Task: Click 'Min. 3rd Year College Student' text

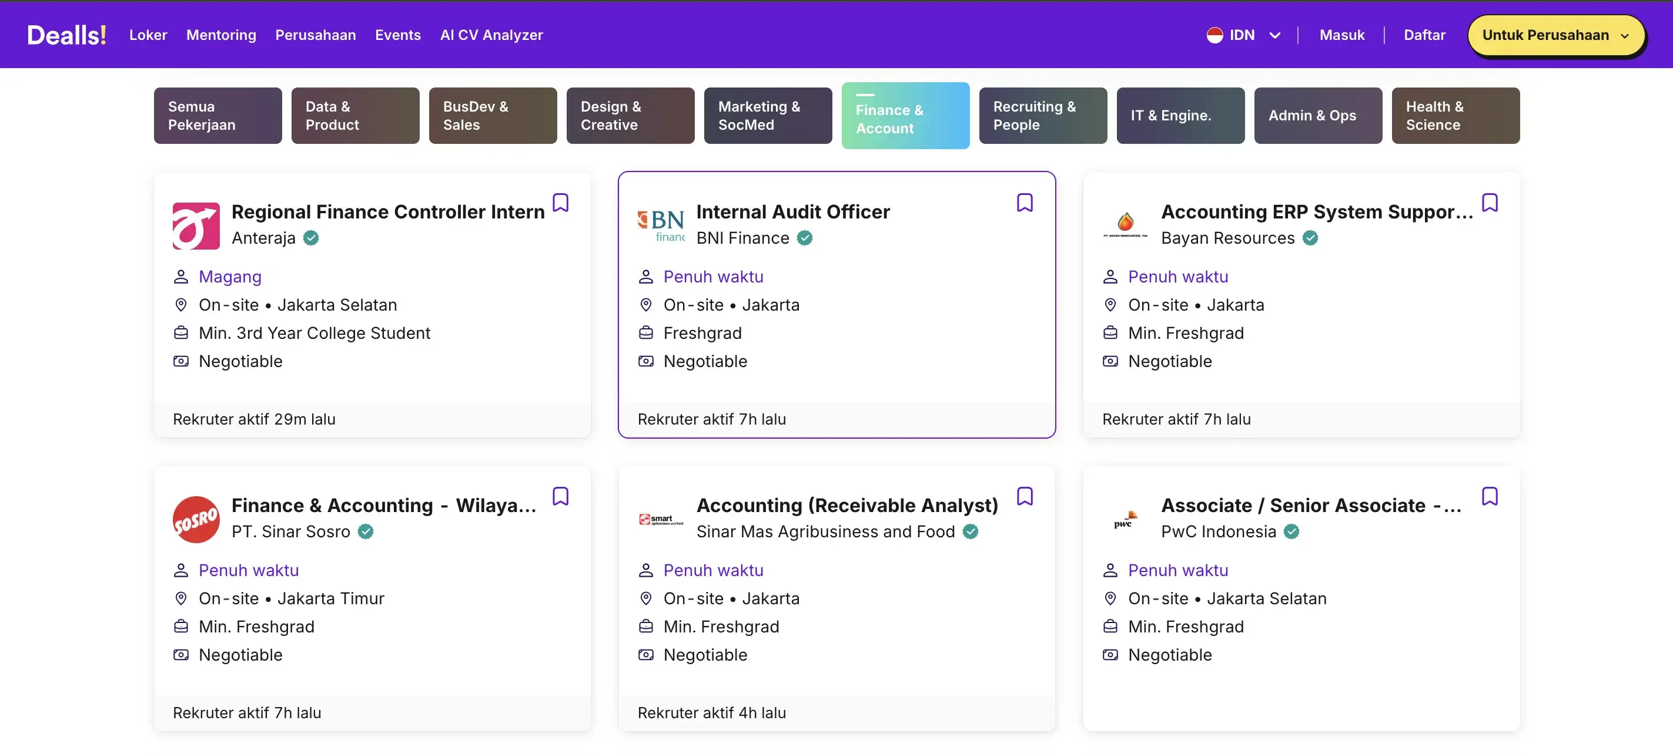Action: (x=314, y=334)
